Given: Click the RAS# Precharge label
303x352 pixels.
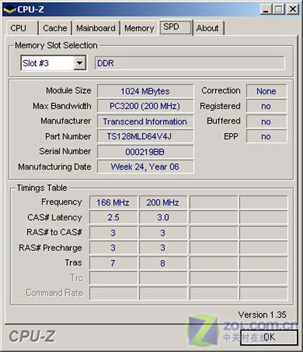Looking at the screenshot, I should 50,247.
